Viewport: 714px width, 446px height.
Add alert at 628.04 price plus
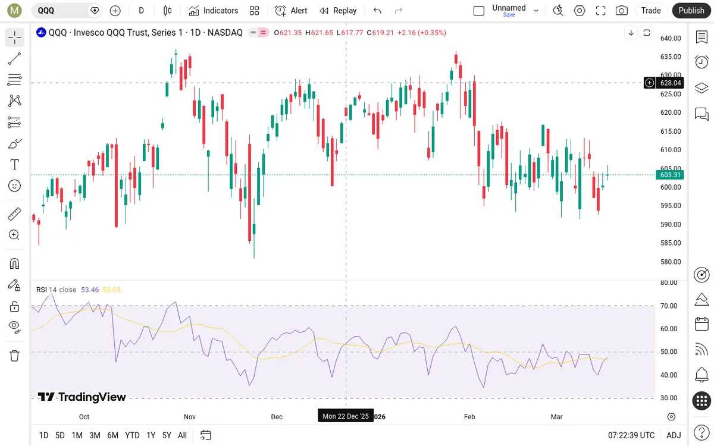649,83
